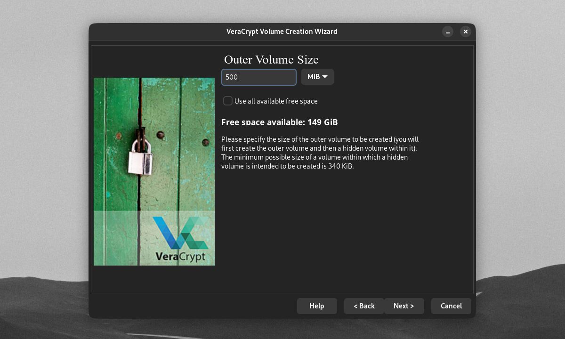This screenshot has height=339, width=565.
Task: Click the desktop wallpaper outside the wizard
Action: point(518,141)
